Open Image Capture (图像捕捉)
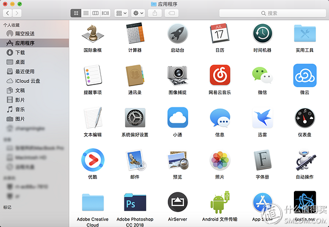This screenshot has height=227, width=329. click(x=178, y=76)
